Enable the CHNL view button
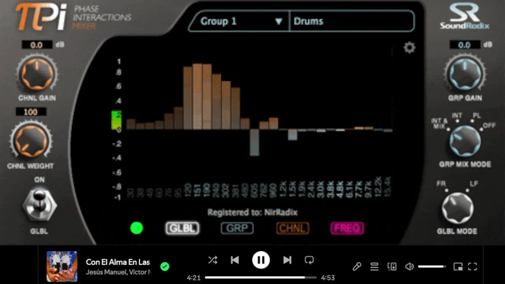Viewport: 505px width, 284px height. tap(292, 228)
